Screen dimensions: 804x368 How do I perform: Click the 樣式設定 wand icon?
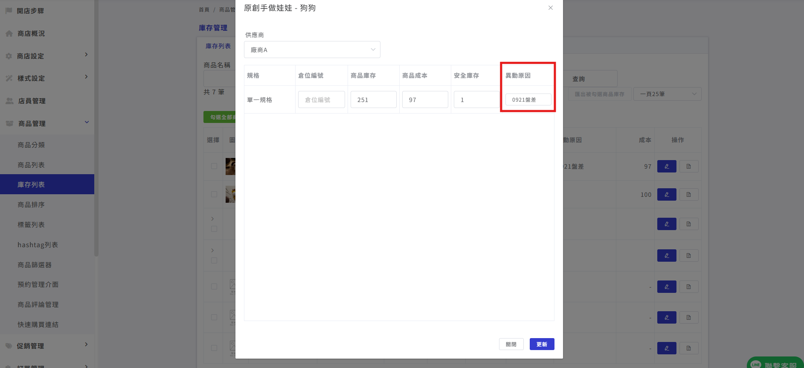[9, 78]
